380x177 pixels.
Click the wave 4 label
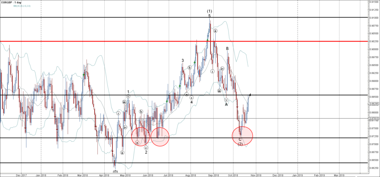[x=191, y=102]
